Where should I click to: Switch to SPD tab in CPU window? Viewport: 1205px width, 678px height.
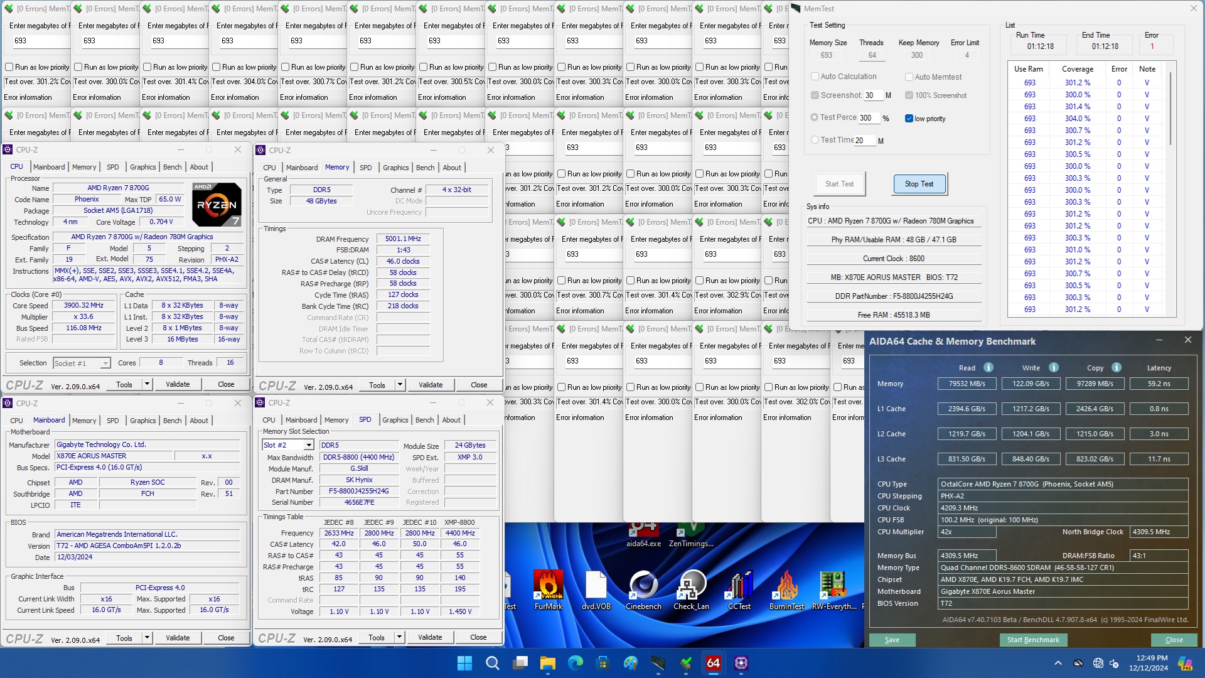tap(113, 167)
